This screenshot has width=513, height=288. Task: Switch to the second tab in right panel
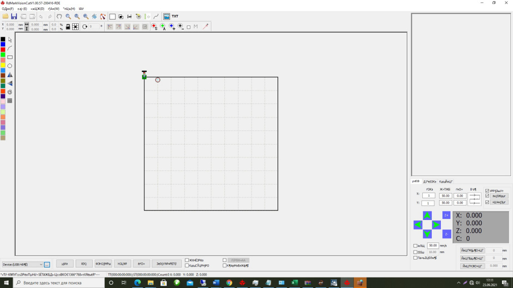click(x=429, y=181)
